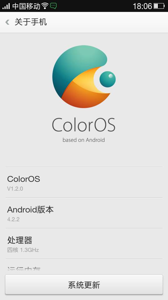The width and height of the screenshot is (168, 300).
Task: Tap the partially visible 运行内存 row
Action: tap(84, 267)
